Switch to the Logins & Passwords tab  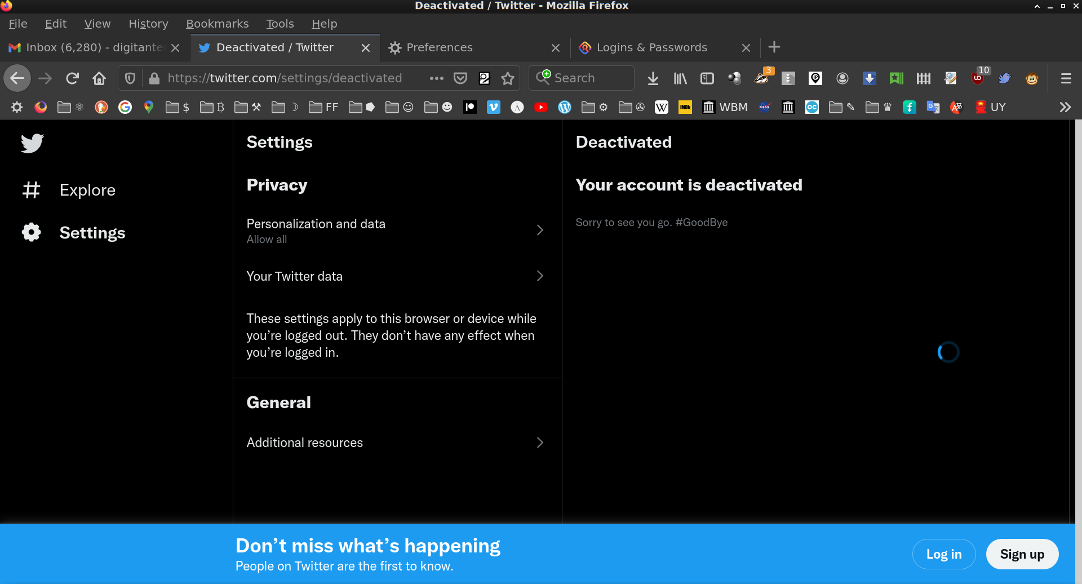[651, 47]
